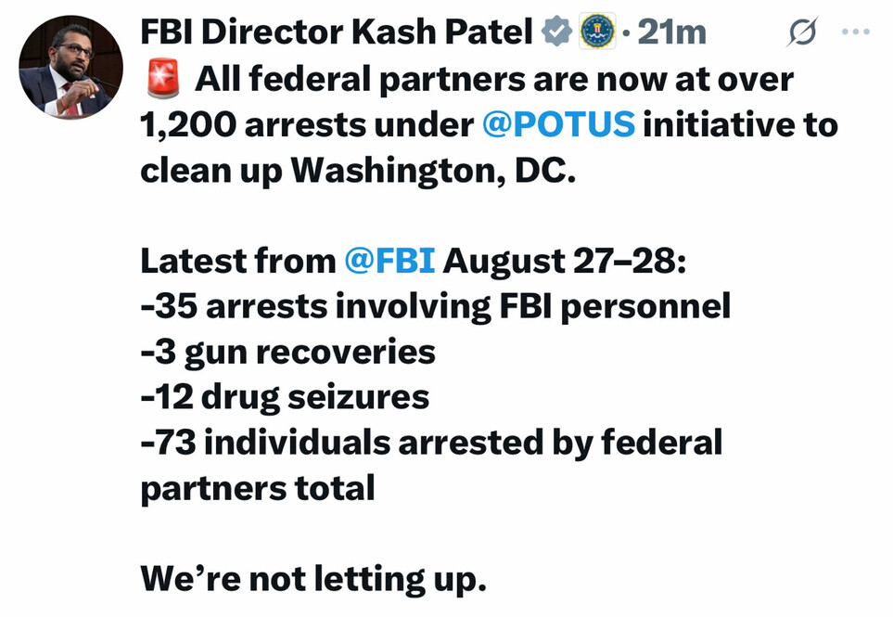The width and height of the screenshot is (893, 617).
Task: Click the "We're not letting up." line
Action: pos(313,579)
